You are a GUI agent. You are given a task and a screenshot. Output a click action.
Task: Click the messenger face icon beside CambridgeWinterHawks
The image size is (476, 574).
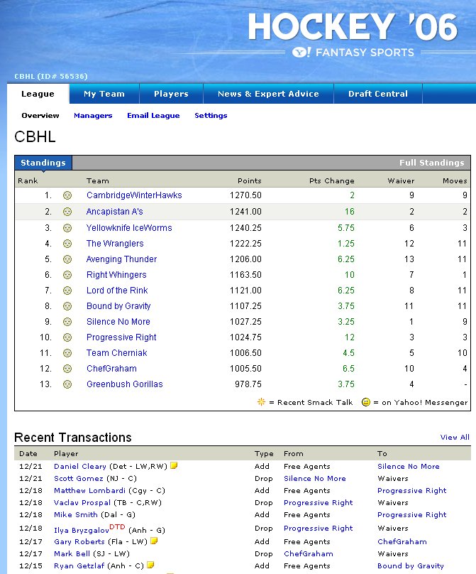coord(67,195)
